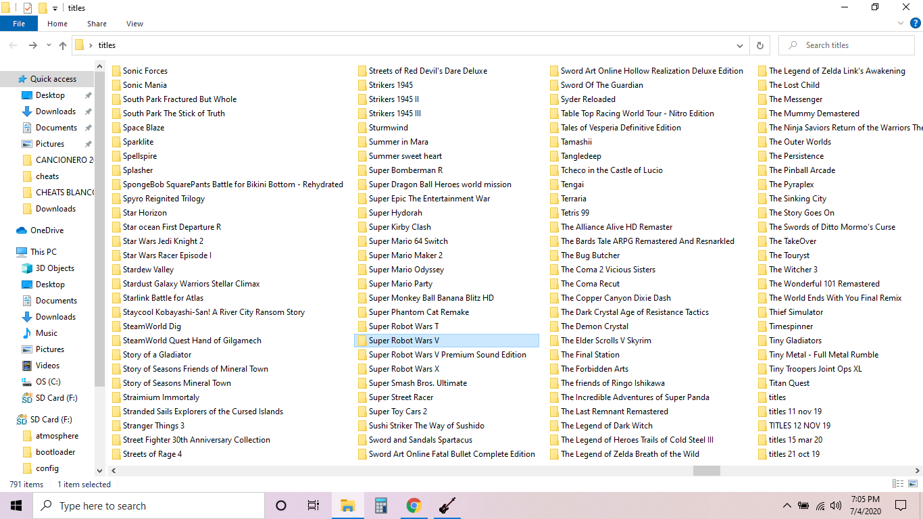Screen dimensions: 923x519
Task: Select the Spyro Reignited Trilogy folder
Action: 158,199
